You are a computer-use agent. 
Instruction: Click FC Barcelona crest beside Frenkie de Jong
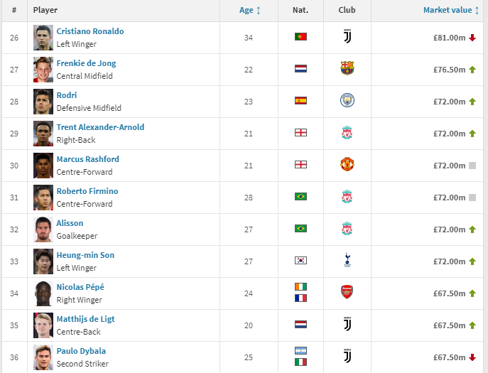tap(347, 69)
